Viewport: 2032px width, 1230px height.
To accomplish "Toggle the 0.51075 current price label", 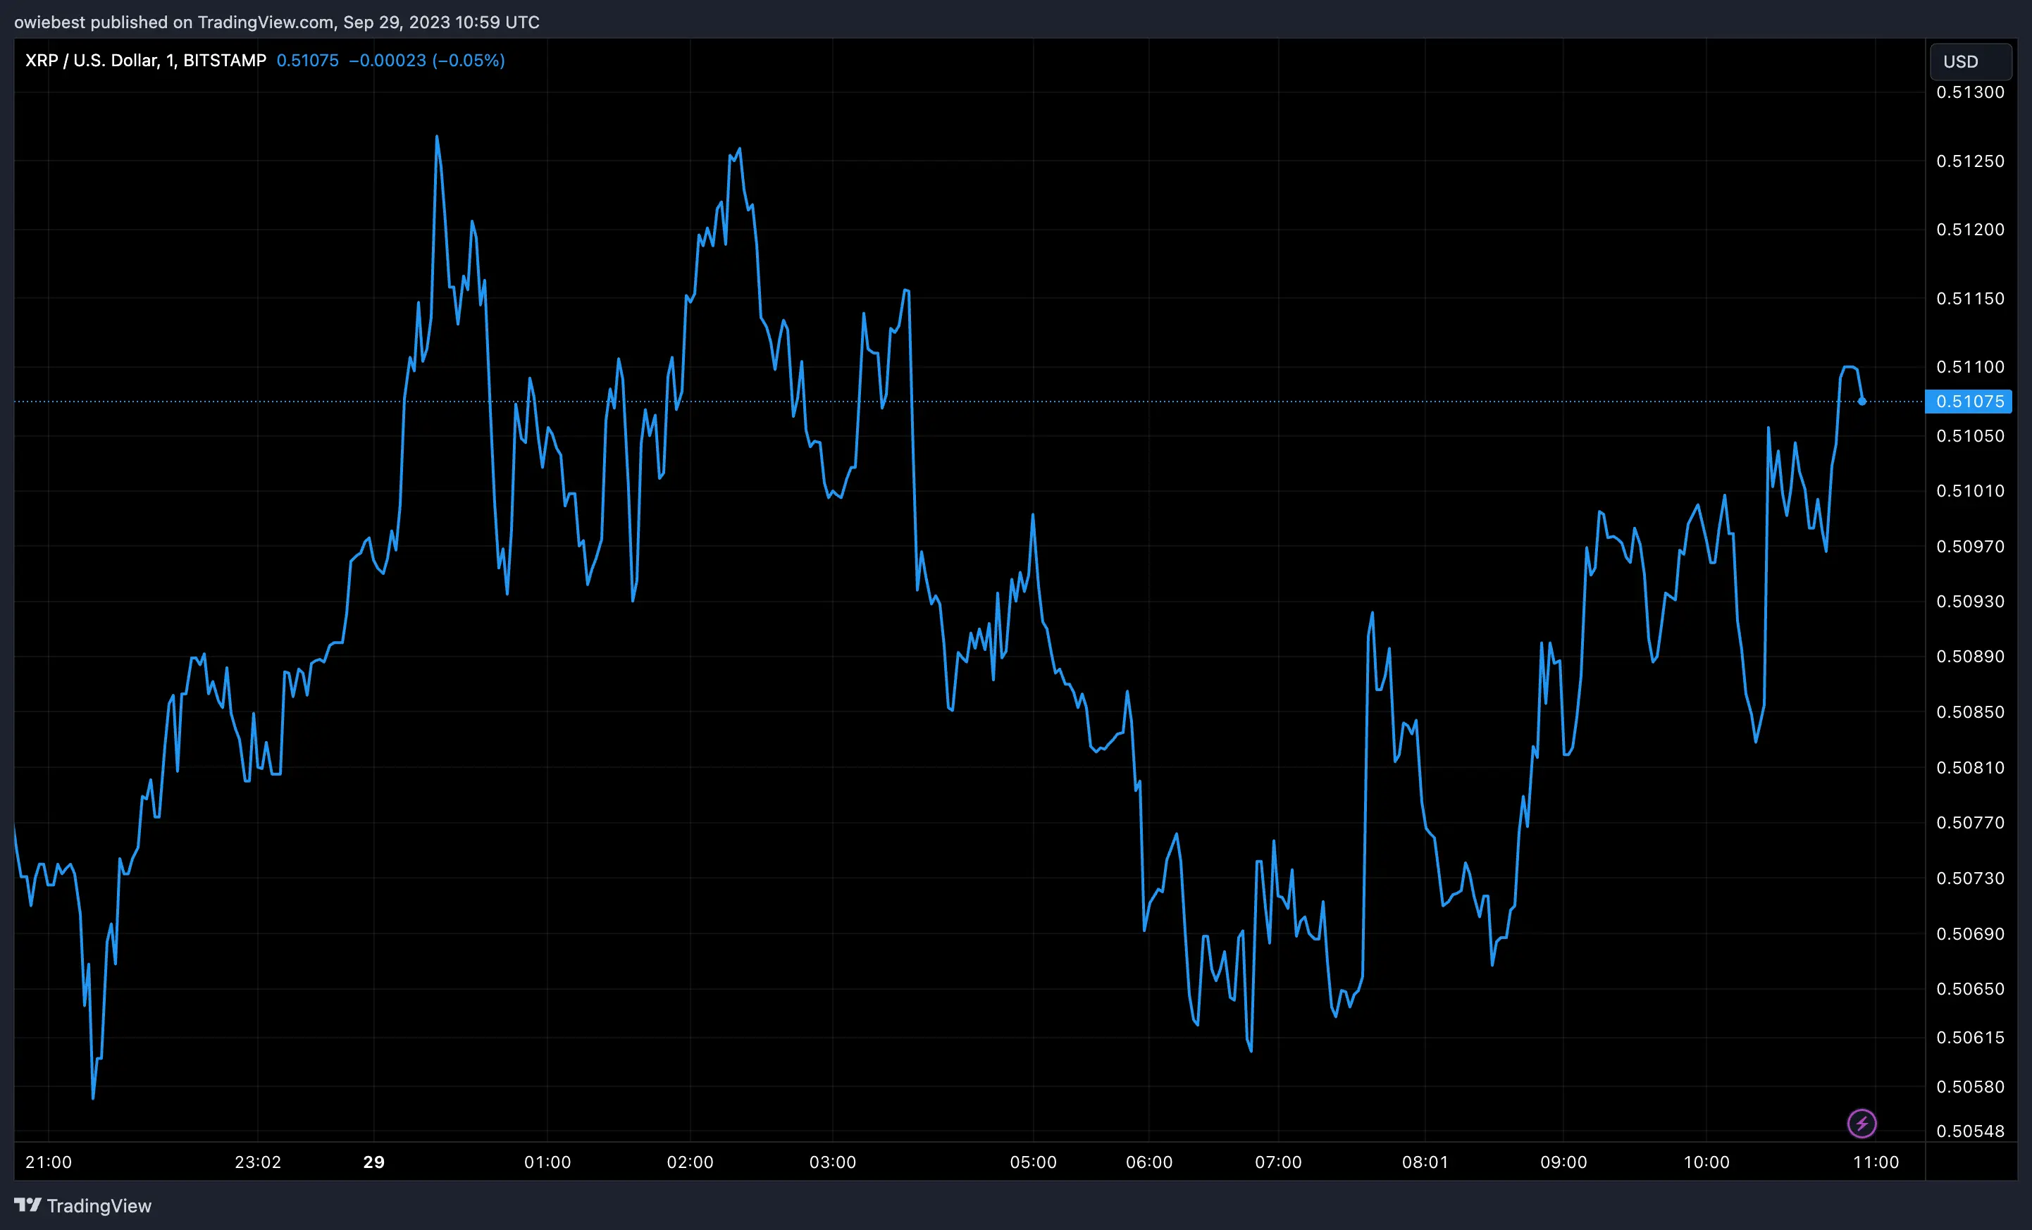I will click(x=1970, y=402).
